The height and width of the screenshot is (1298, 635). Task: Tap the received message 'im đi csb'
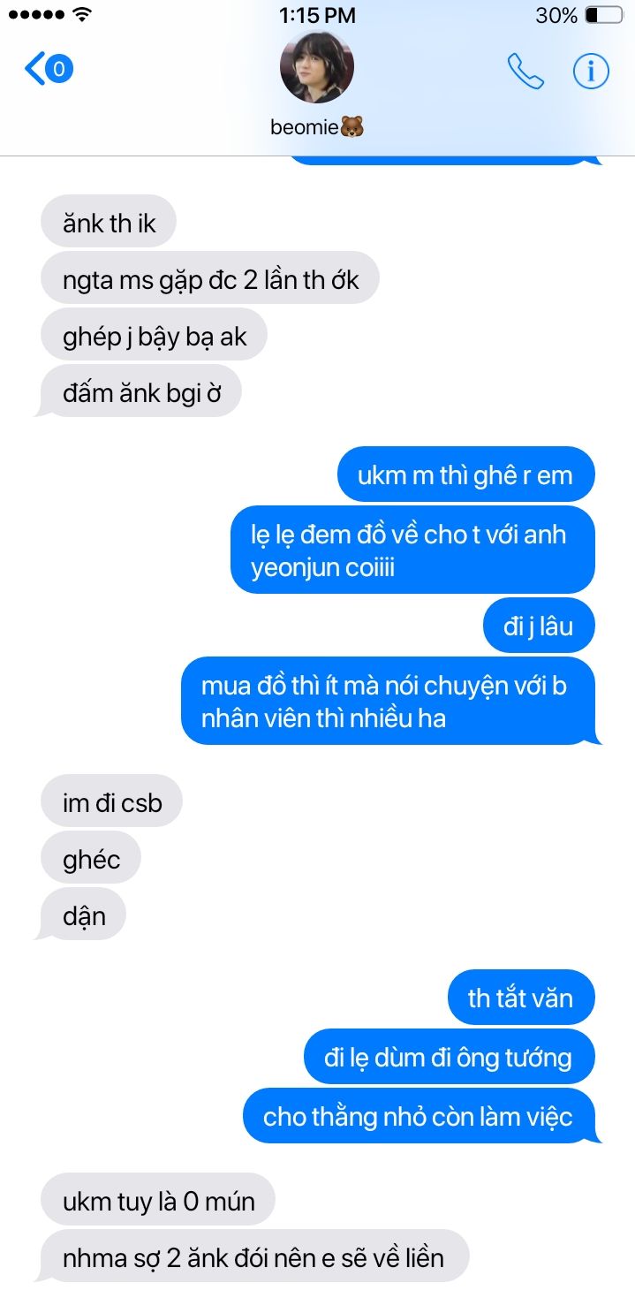point(111,802)
